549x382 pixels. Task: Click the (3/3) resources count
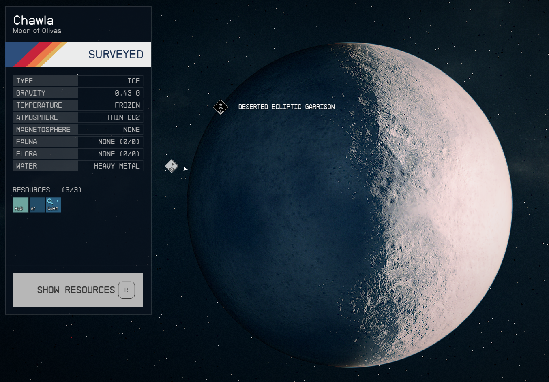[72, 190]
